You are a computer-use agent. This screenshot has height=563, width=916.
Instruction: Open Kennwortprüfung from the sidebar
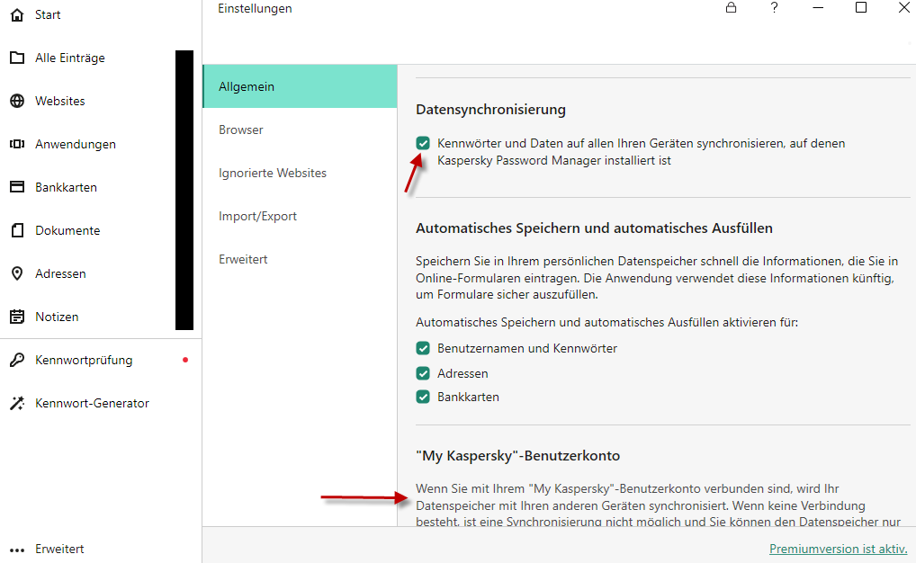[84, 360]
